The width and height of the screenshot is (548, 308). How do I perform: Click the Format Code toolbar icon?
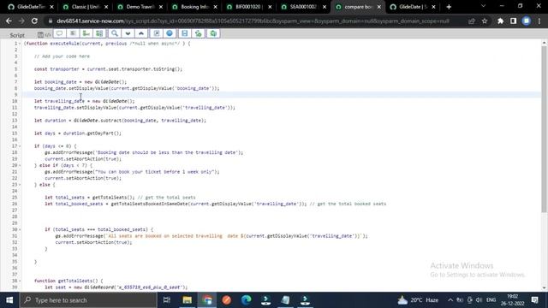click(73, 33)
